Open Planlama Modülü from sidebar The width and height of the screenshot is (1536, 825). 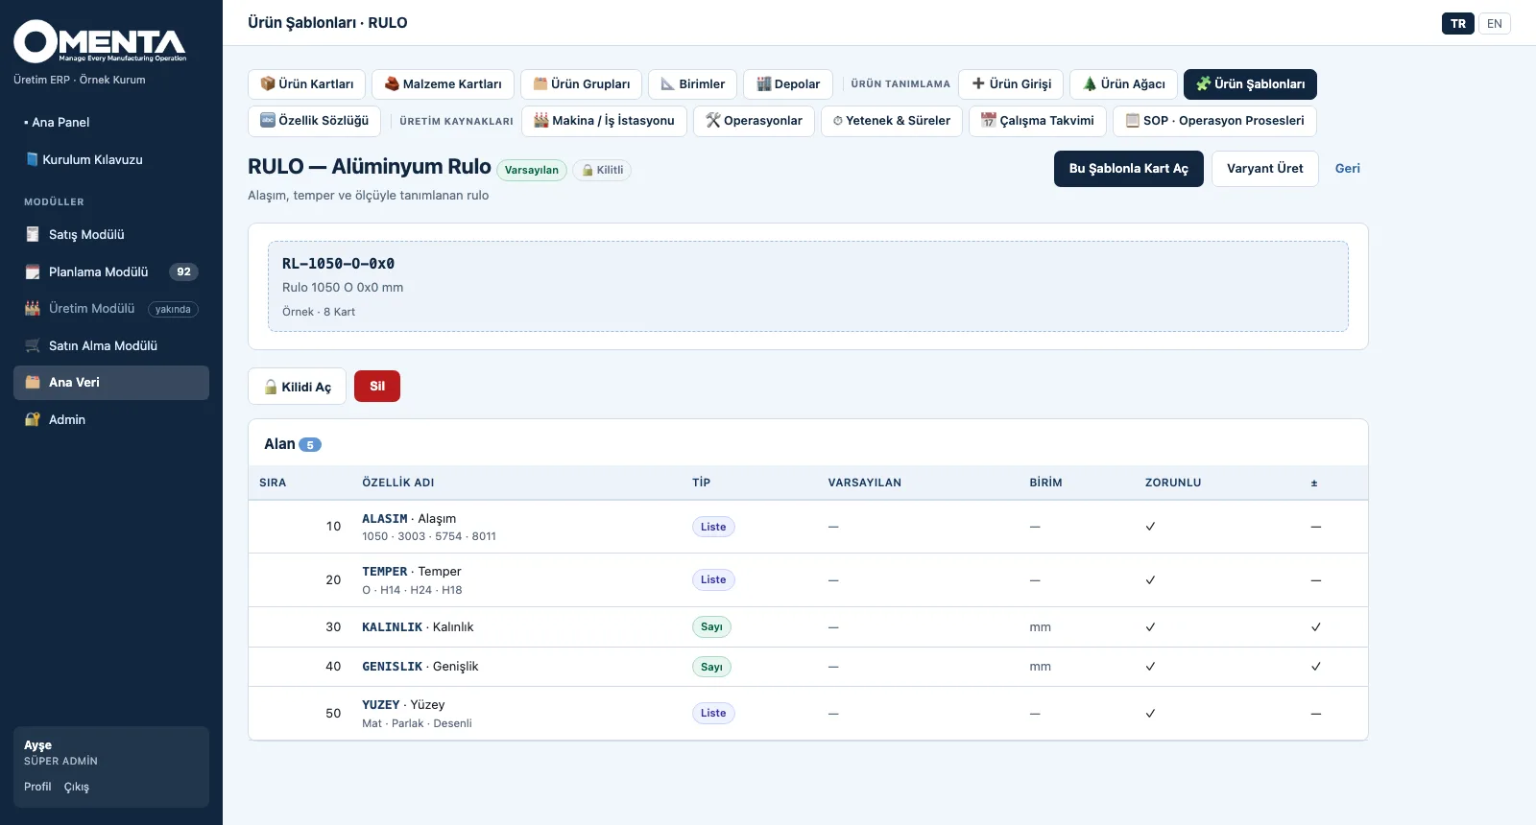coord(111,272)
